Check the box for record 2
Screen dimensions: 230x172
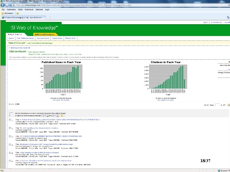10,128
